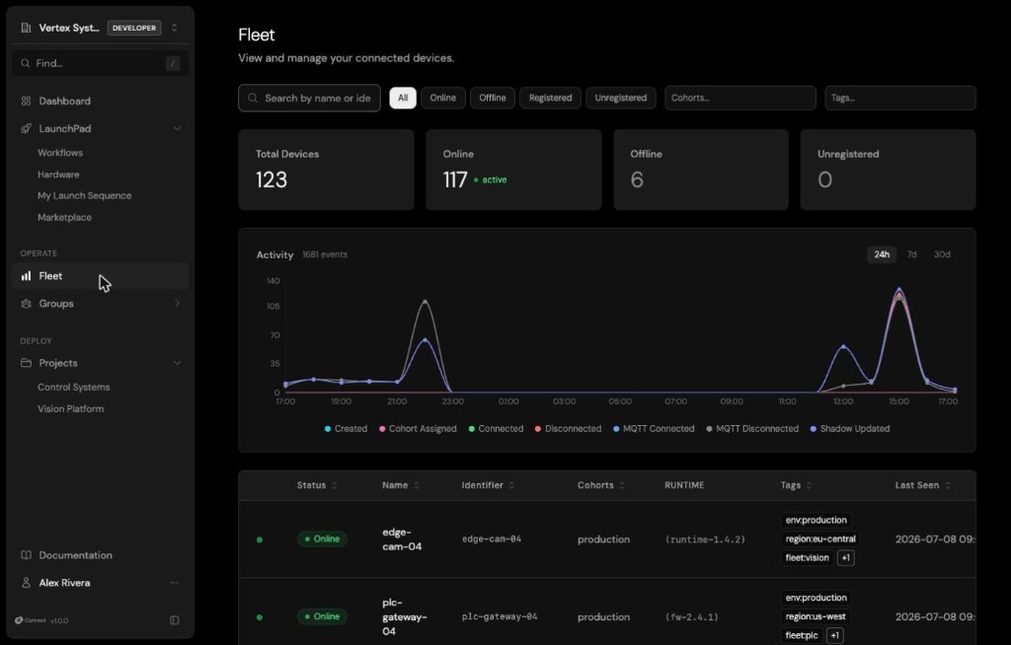
Task: Toggle the MQTT Disconnected legend series
Action: (x=752, y=428)
